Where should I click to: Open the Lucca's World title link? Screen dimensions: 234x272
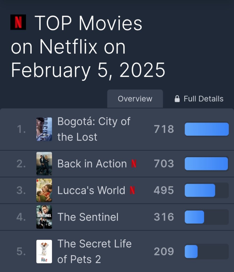(x=91, y=190)
